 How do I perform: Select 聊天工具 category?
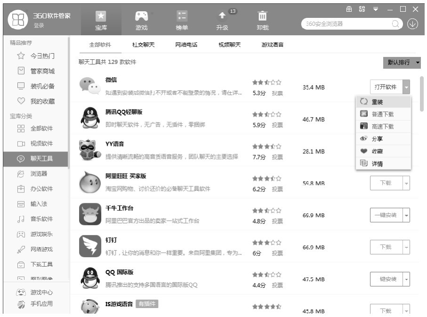click(x=35, y=158)
